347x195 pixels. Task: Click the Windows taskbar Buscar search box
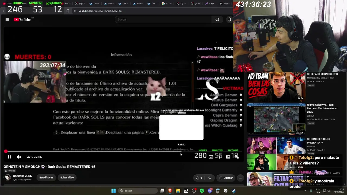[138, 191]
